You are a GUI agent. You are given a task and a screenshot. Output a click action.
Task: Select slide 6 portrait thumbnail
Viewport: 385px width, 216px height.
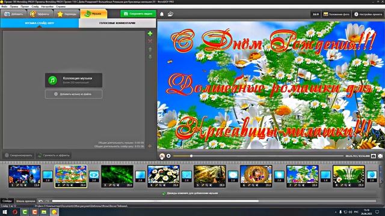tap(256, 176)
